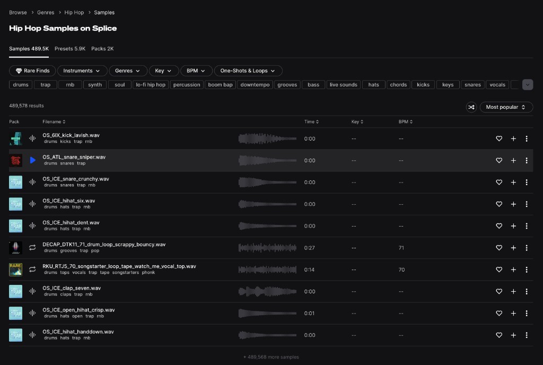Click waveform of DECAP_DTK11_71 drum loop
The height and width of the screenshot is (365, 543).
click(267, 248)
